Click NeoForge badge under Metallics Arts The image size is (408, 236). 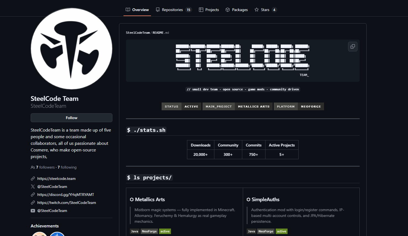point(149,231)
